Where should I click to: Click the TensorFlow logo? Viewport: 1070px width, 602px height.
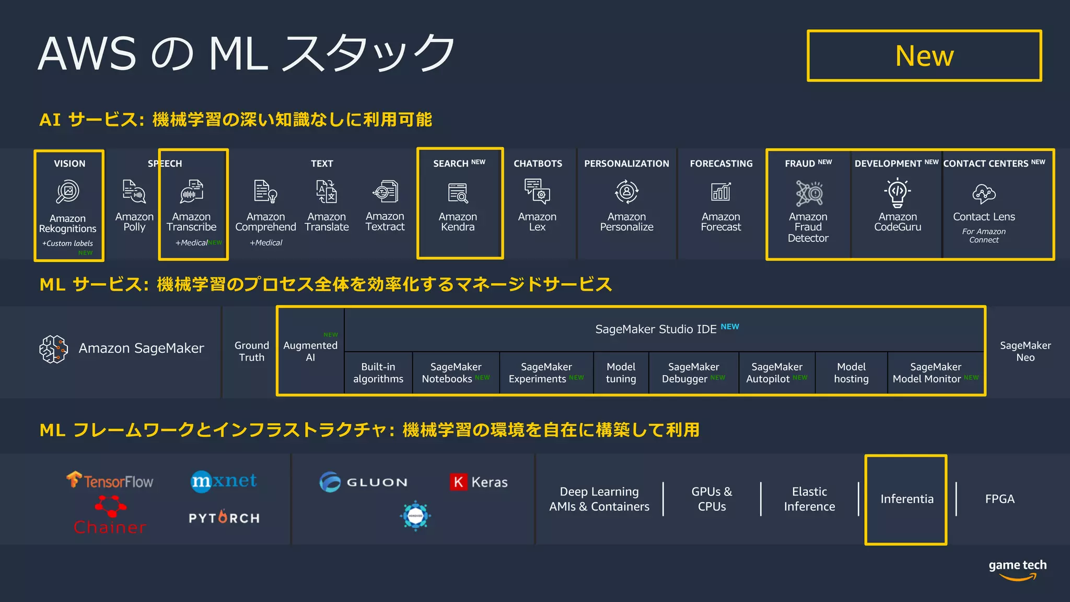click(110, 481)
